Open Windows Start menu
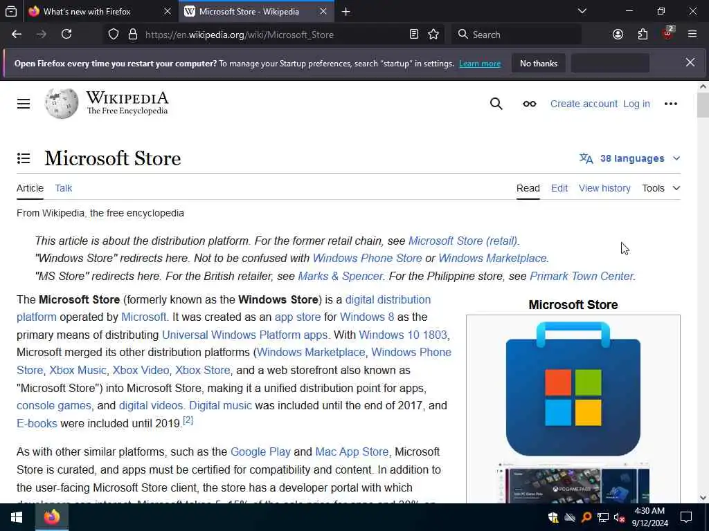Image resolution: width=709 pixels, height=531 pixels. click(x=17, y=517)
